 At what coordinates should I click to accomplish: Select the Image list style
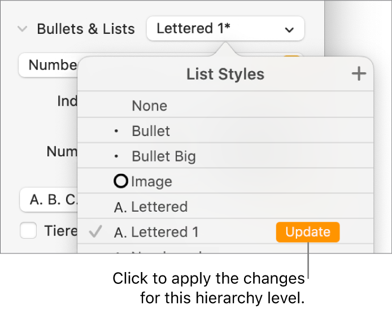click(x=151, y=182)
